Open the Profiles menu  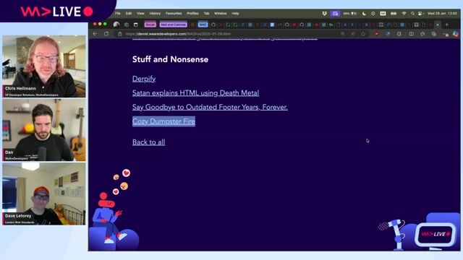click(192, 14)
